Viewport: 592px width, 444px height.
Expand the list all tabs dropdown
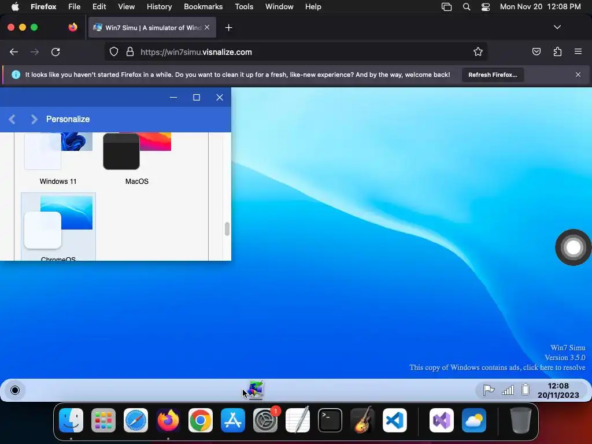[x=557, y=27]
